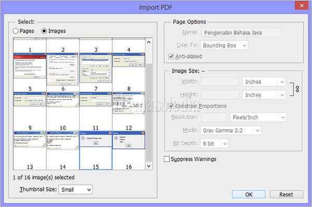312x207 pixels.
Task: Click the thumbnail list scrollbar thumb
Action: (x=149, y=113)
